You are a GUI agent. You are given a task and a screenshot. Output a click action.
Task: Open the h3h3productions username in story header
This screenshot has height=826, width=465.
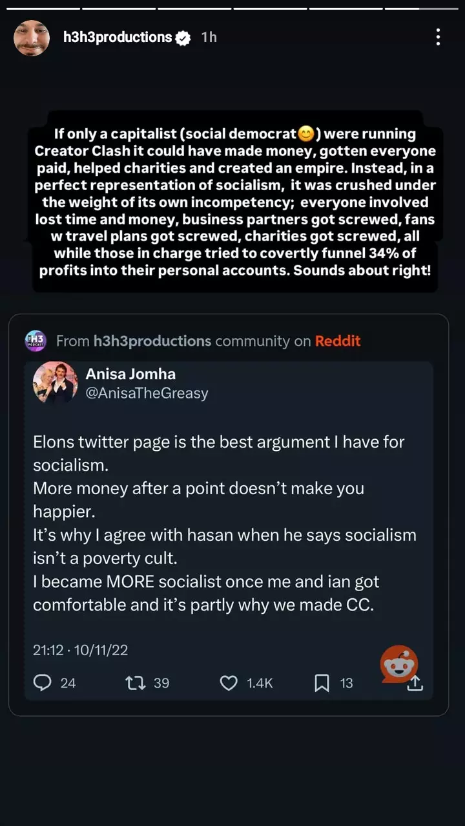tap(118, 38)
